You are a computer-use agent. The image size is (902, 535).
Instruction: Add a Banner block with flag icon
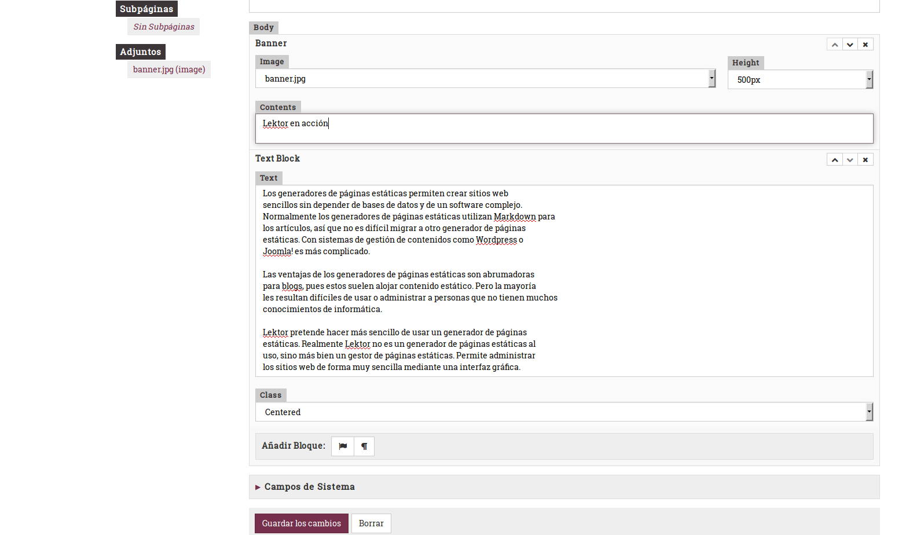tap(343, 446)
